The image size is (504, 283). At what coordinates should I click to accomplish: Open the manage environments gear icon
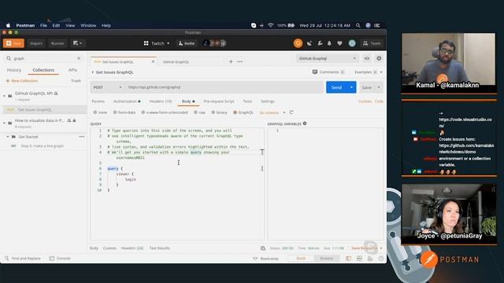379,58
